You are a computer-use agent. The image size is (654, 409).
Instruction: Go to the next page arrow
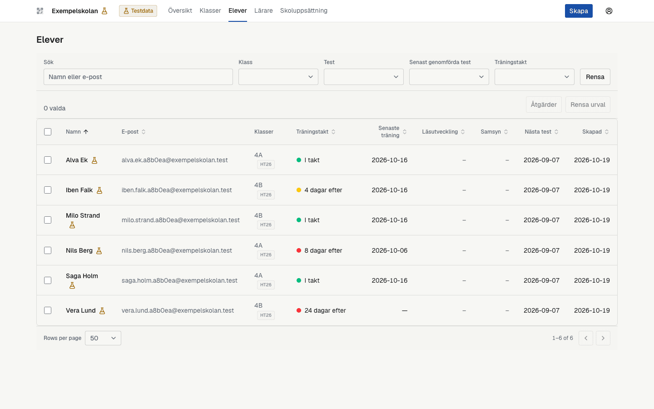[603, 338]
